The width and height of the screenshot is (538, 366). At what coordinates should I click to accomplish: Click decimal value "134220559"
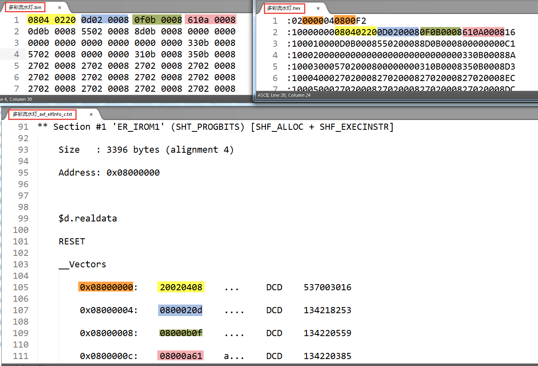[x=327, y=333]
